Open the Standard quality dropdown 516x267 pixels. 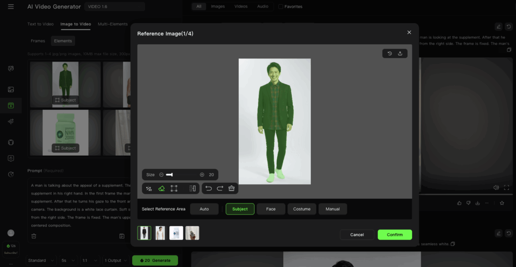pyautogui.click(x=40, y=260)
